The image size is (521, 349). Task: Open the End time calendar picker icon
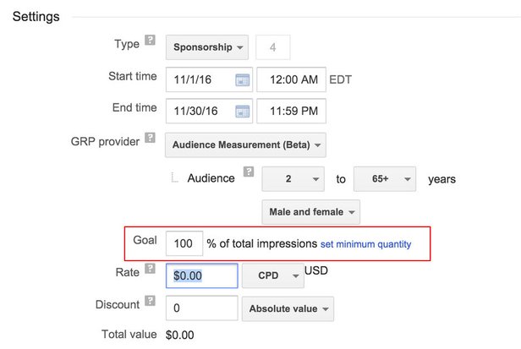tap(242, 112)
